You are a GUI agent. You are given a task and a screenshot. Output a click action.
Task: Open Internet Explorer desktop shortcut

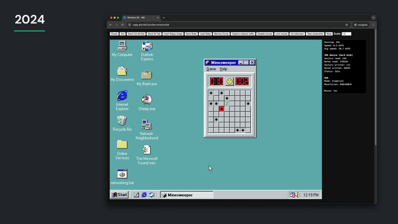(122, 96)
